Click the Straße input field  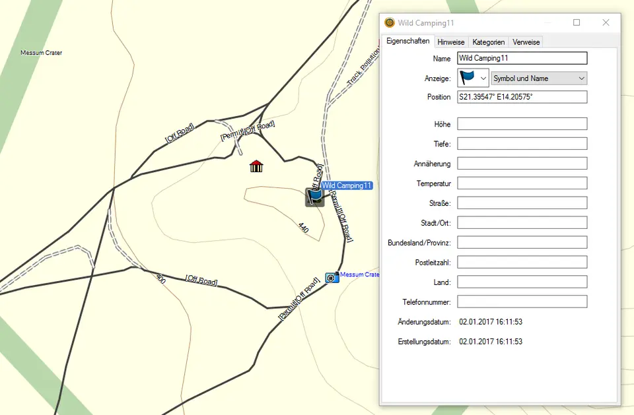coord(522,203)
